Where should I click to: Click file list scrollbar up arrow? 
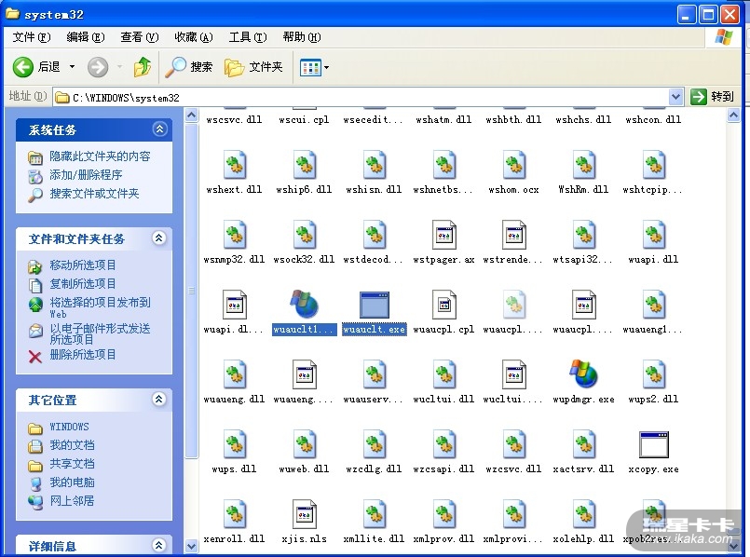[x=733, y=115]
